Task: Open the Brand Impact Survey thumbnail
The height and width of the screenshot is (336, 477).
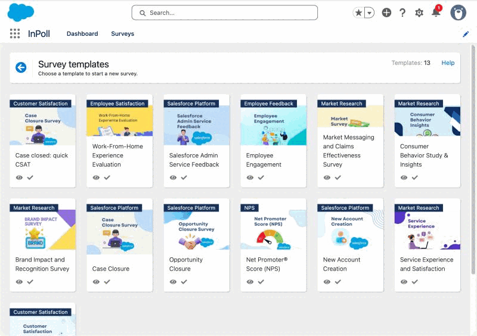Action: click(42, 230)
